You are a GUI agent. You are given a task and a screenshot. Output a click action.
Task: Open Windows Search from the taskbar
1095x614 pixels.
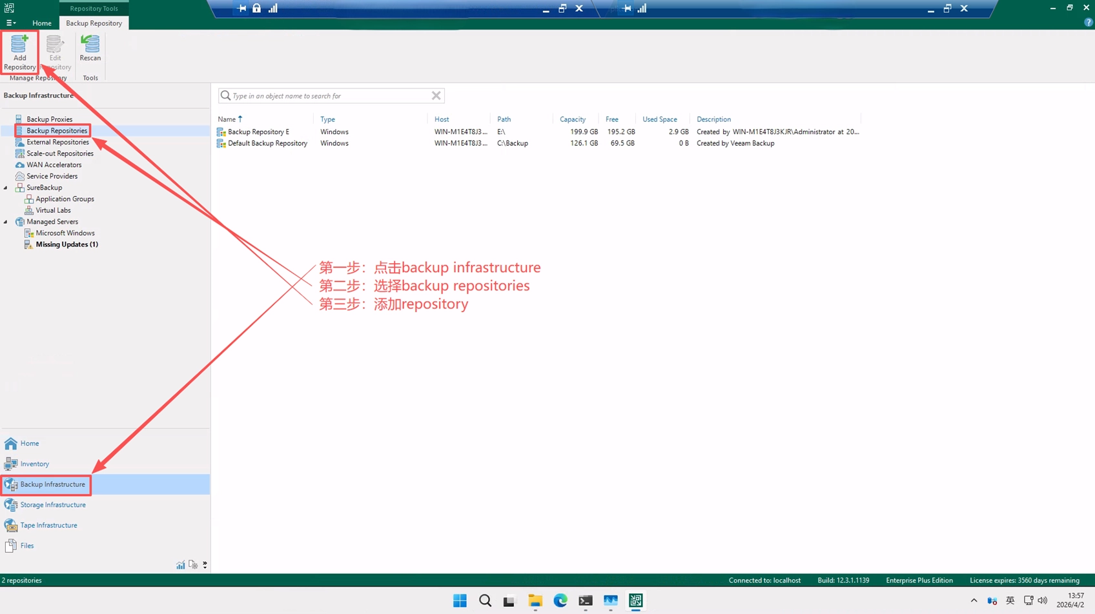click(x=485, y=601)
